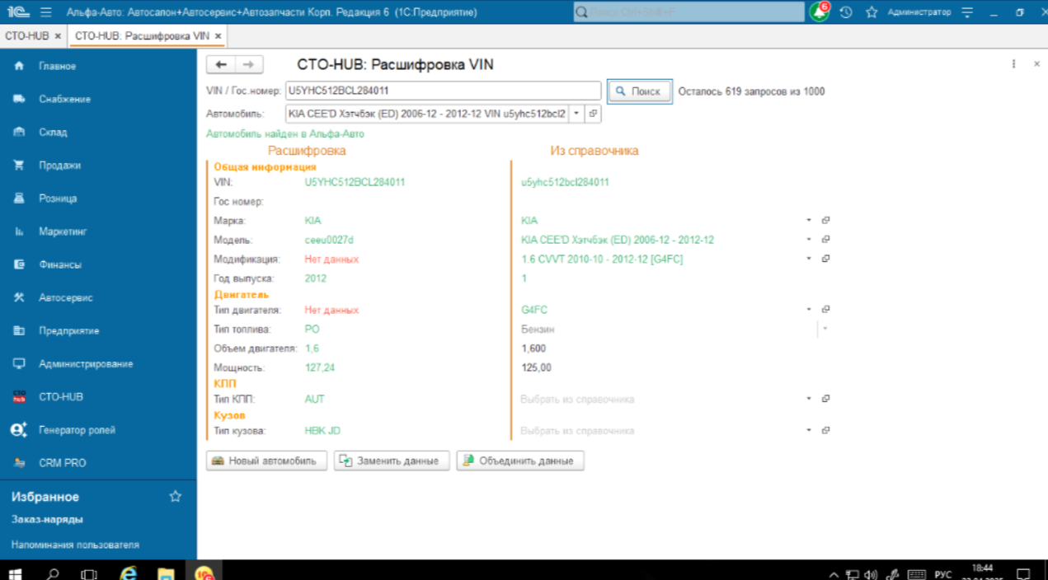Expand the Тип двигателя G4FC dropdown

pyautogui.click(x=809, y=310)
